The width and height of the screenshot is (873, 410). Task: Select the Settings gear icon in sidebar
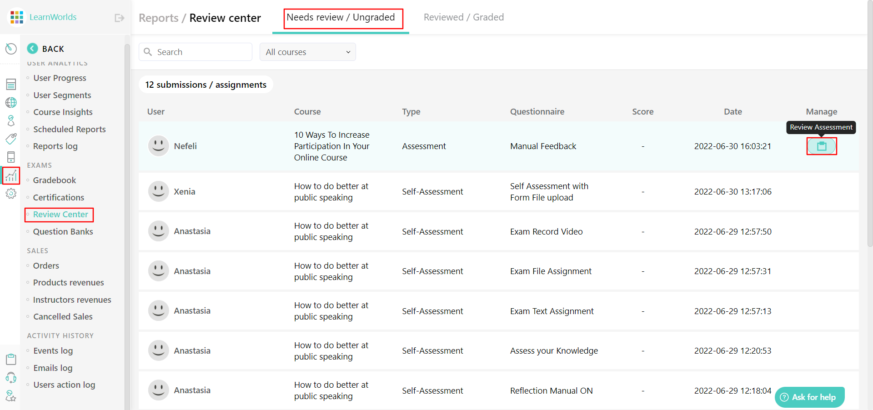[x=11, y=194]
